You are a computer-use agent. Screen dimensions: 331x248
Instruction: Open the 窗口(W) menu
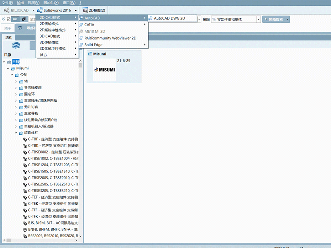(69, 3)
